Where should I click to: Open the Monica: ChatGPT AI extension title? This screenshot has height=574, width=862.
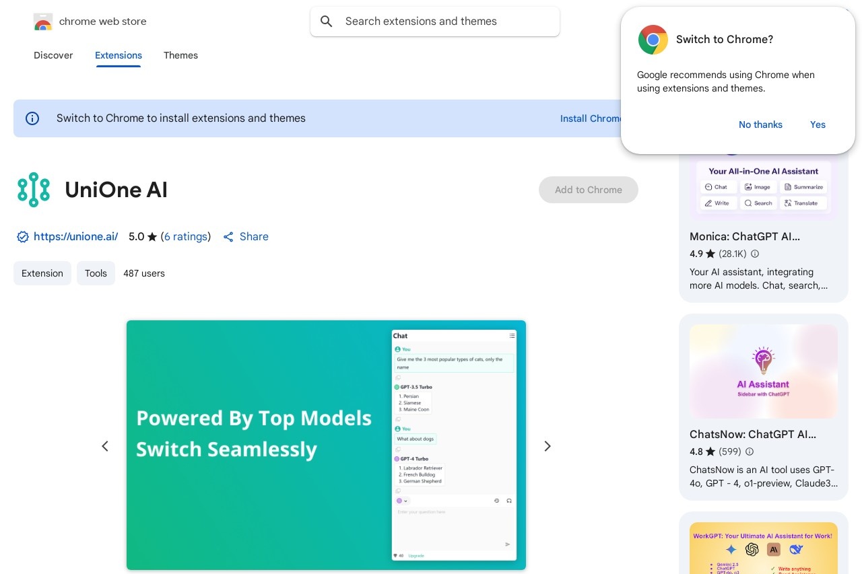pos(745,237)
